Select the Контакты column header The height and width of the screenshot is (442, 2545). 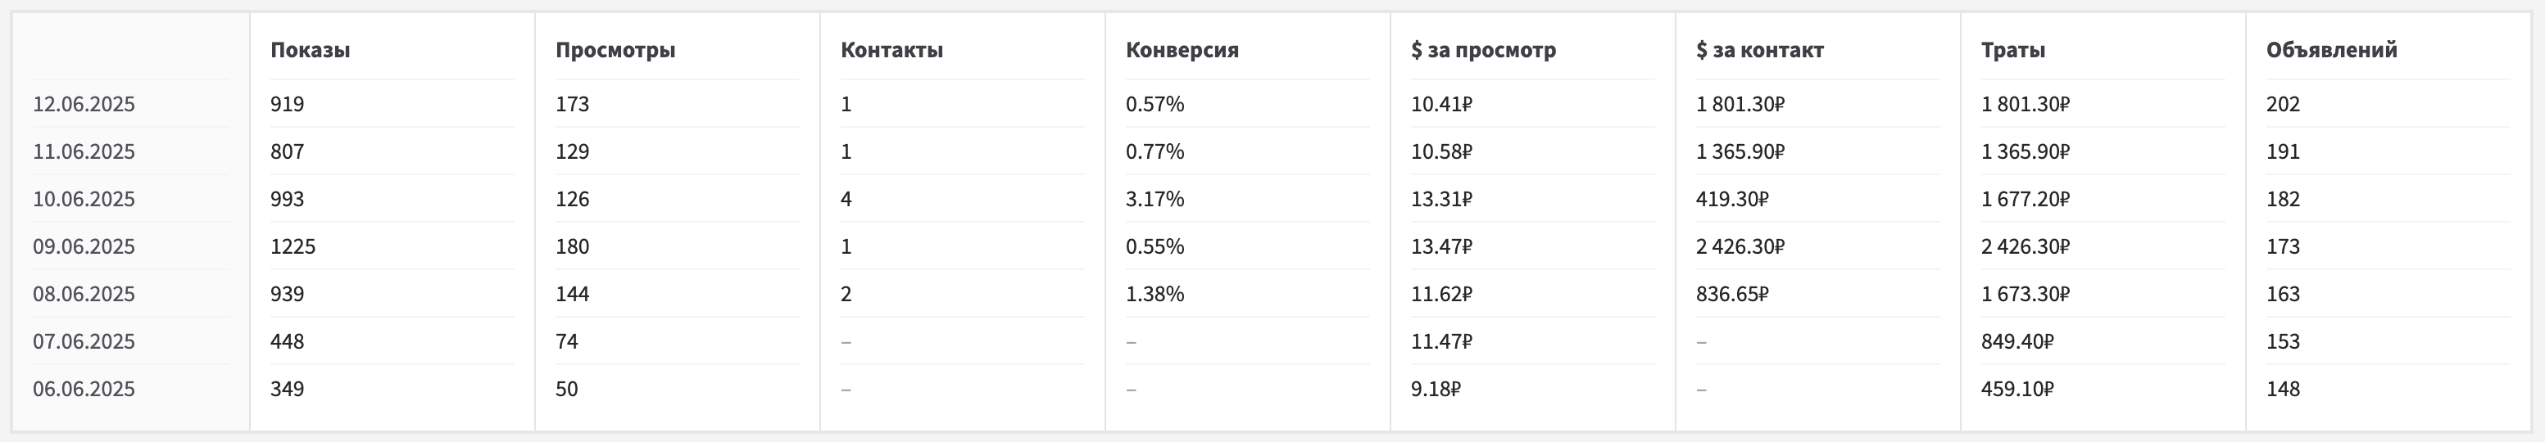(x=892, y=49)
